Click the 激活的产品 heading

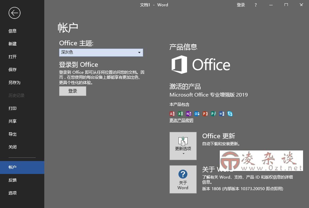185,86
